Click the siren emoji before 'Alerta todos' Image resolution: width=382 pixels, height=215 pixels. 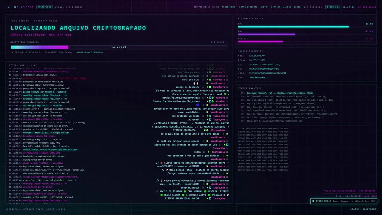(x=161, y=163)
